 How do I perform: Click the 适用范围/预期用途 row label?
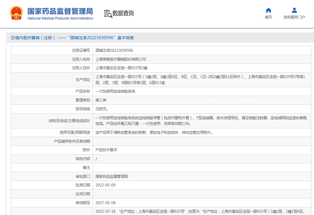[75, 133]
